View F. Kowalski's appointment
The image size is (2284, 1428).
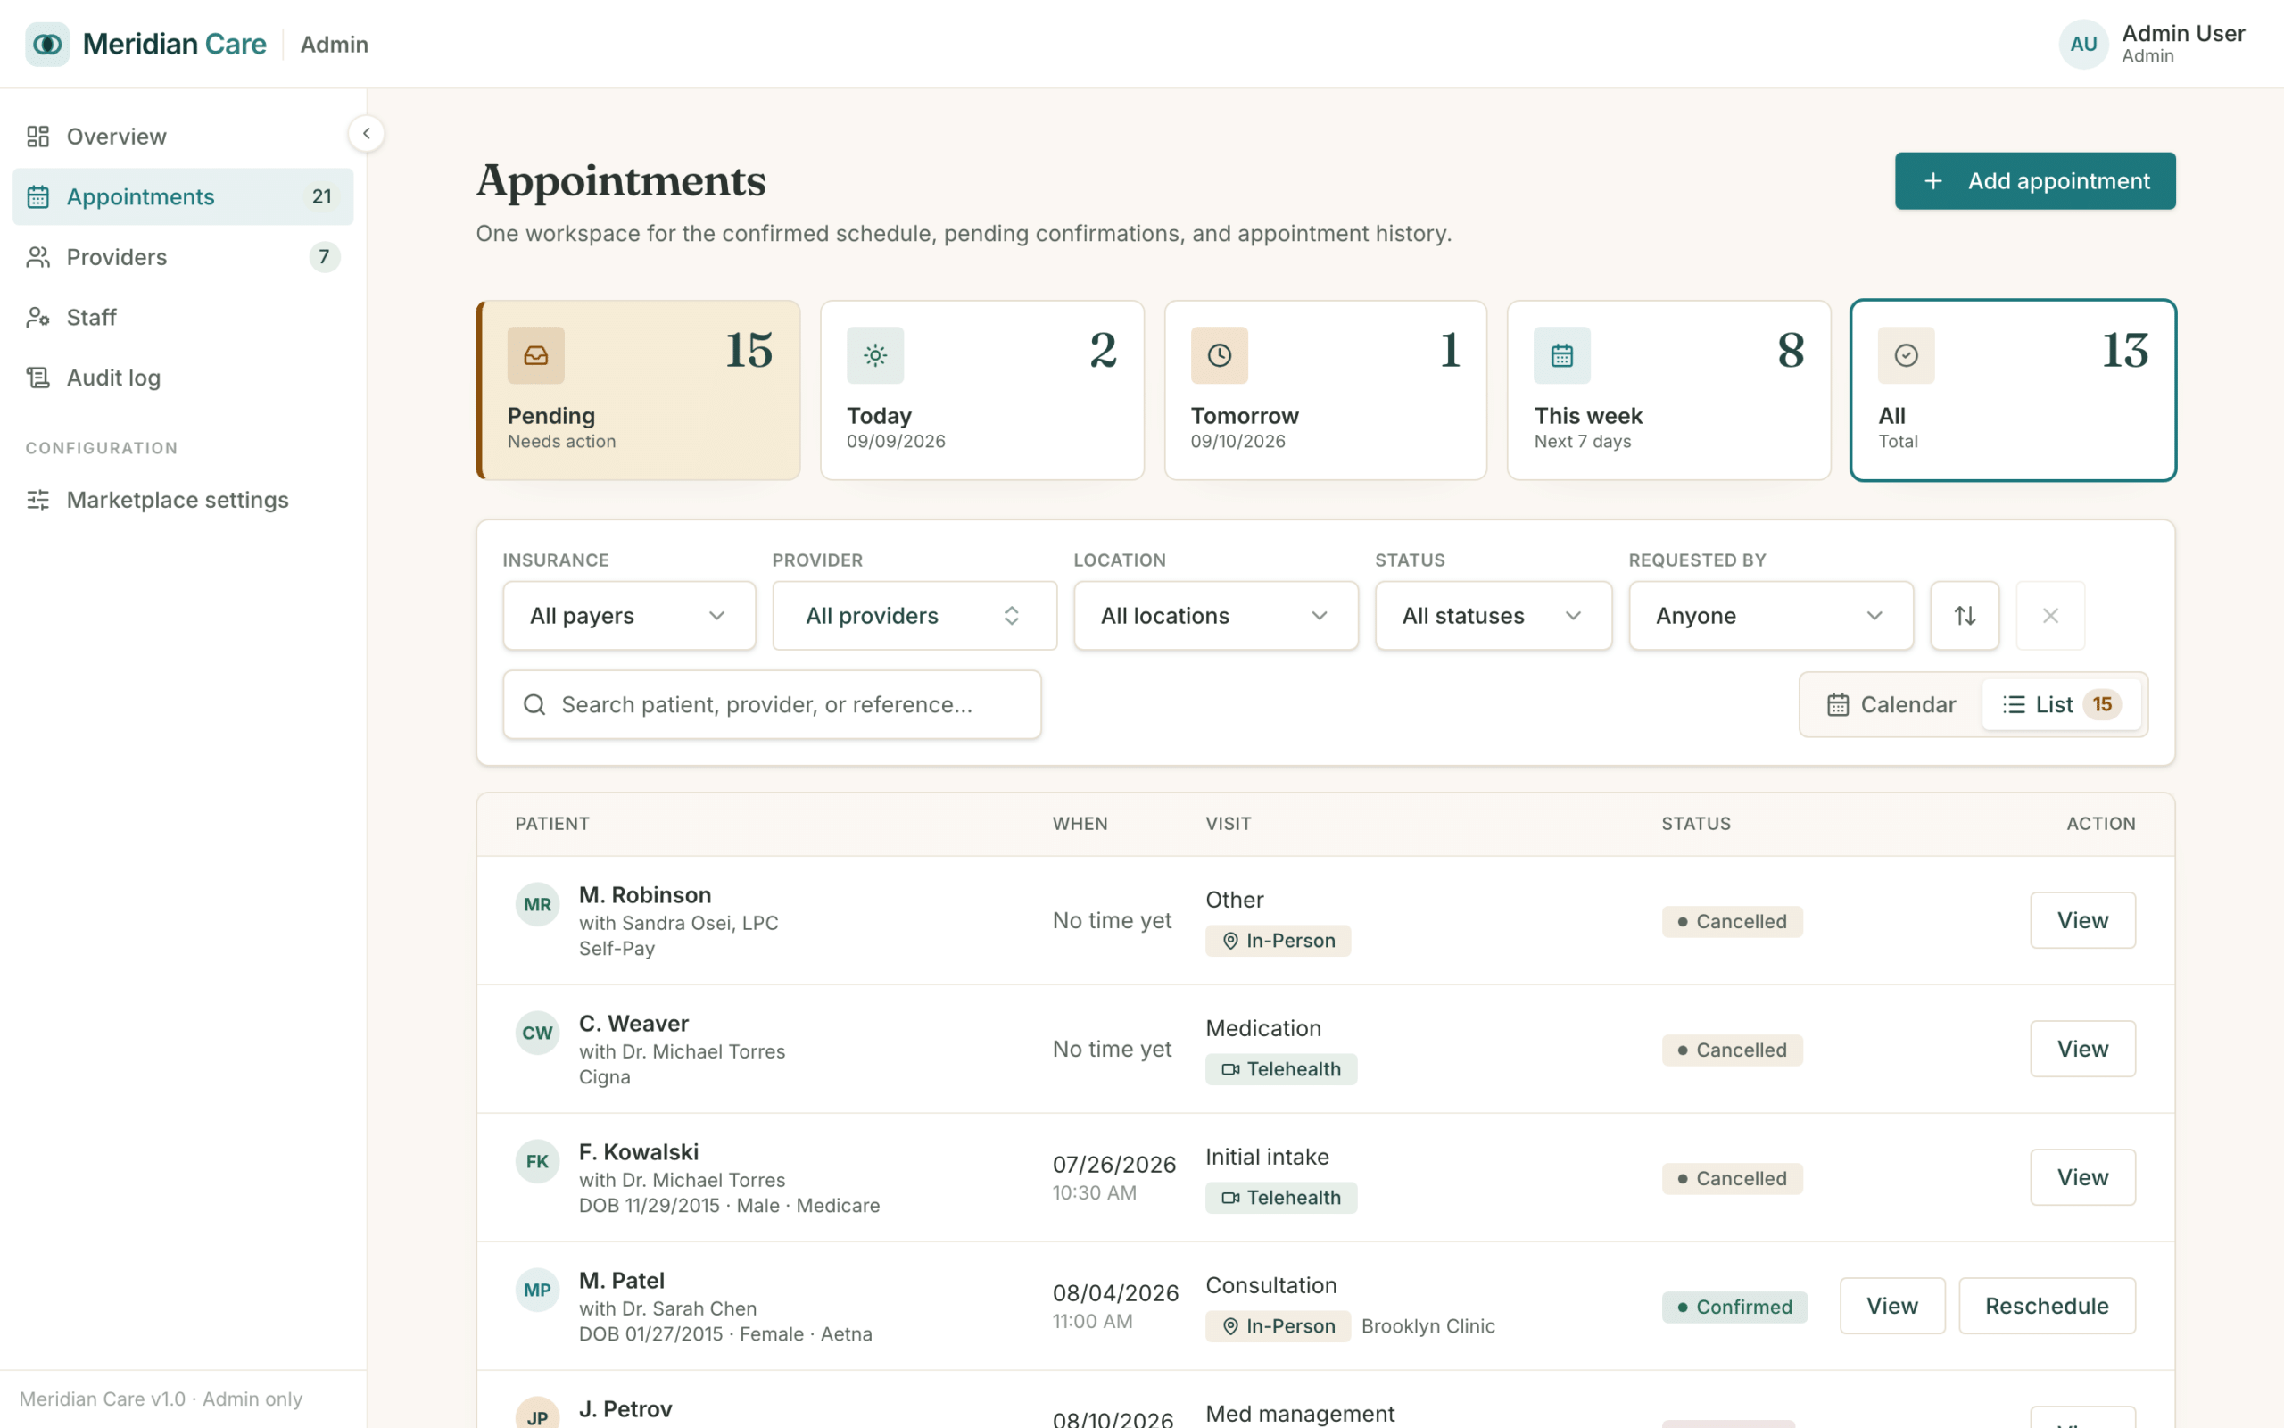[x=2082, y=1178]
